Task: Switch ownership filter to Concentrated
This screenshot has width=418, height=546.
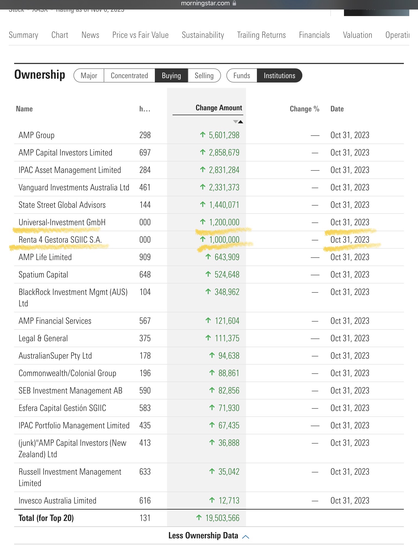Action: click(x=129, y=75)
